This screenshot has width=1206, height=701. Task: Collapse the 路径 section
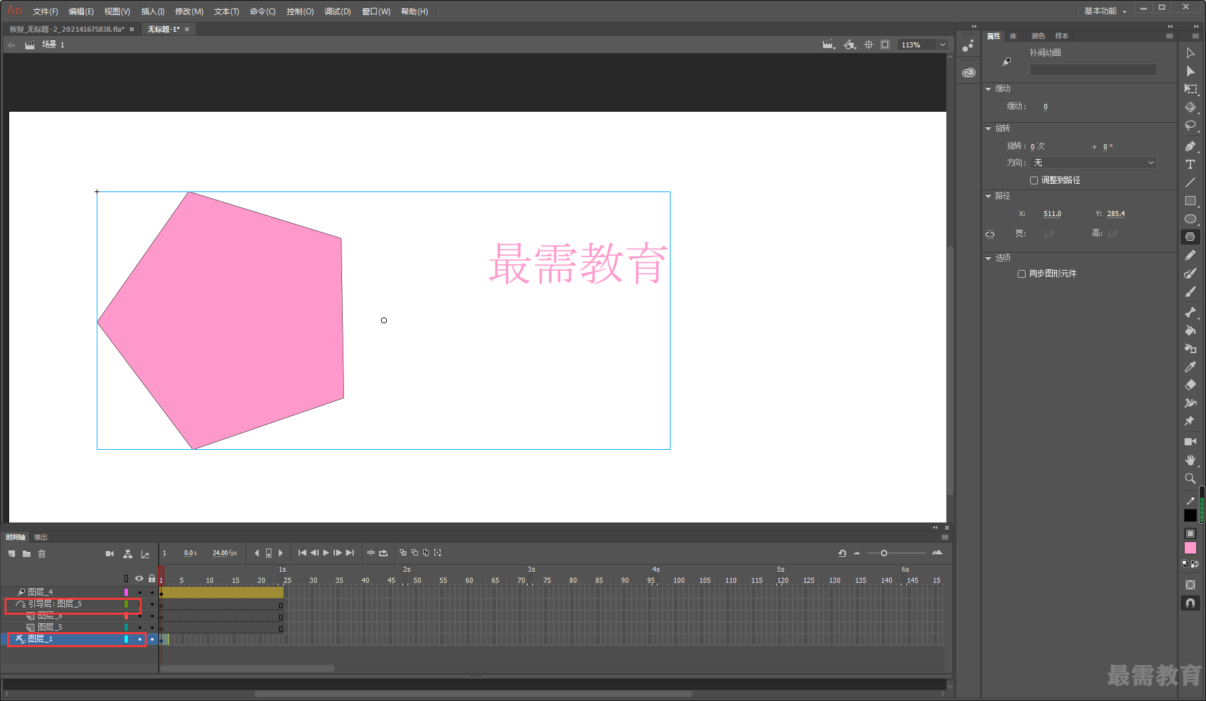(x=989, y=196)
